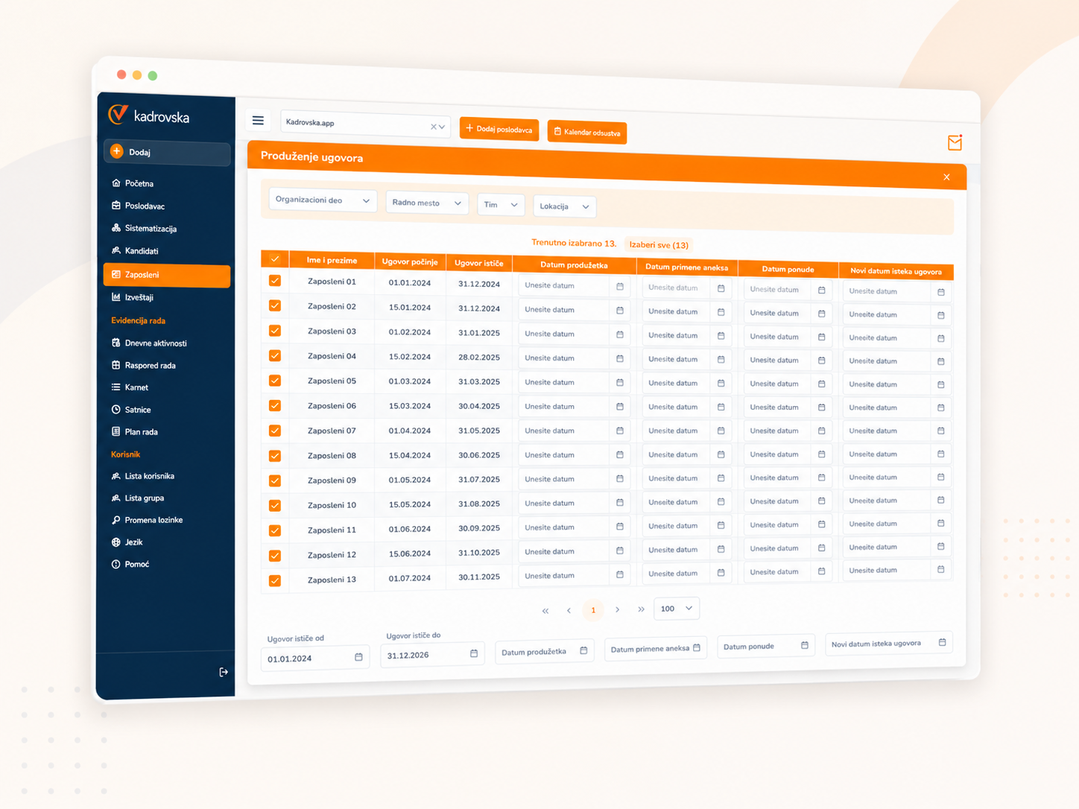Open calendar icon in Ugovor ističe do

coord(474,653)
